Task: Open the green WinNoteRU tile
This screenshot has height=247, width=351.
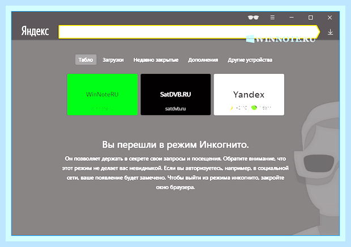Action: click(102, 95)
